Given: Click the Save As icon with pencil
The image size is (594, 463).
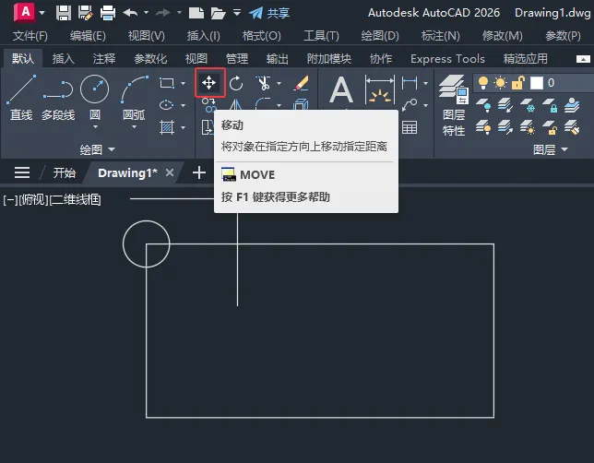Looking at the screenshot, I should (x=86, y=13).
